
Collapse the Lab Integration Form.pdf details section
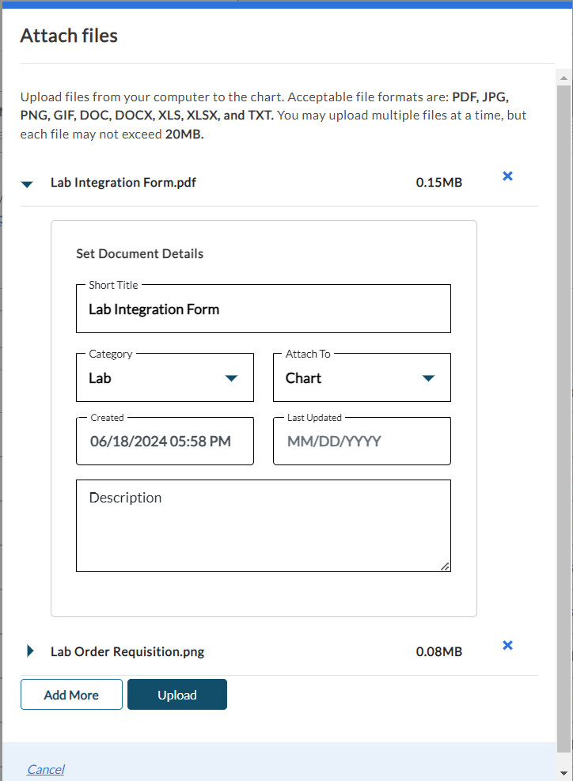[x=28, y=184]
